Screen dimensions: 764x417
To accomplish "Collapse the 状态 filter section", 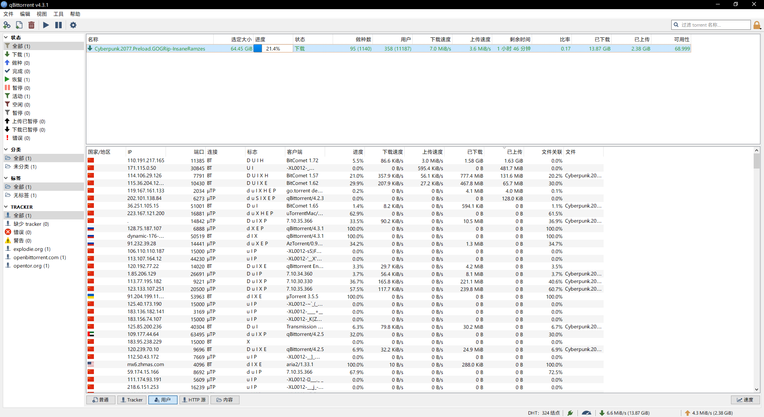I will click(x=6, y=37).
